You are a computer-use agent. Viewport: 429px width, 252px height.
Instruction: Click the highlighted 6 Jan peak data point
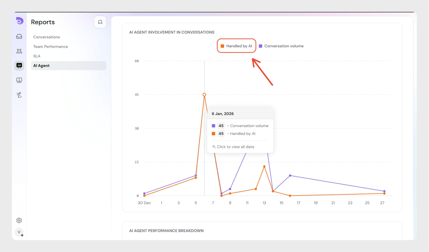coord(204,95)
